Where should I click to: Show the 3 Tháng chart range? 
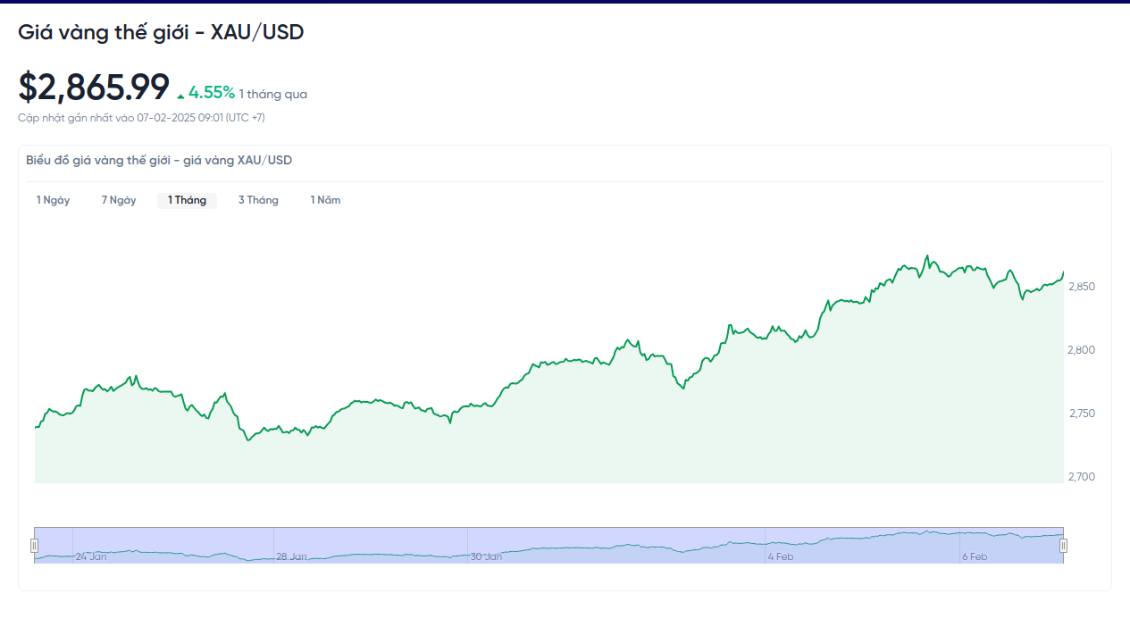(258, 200)
